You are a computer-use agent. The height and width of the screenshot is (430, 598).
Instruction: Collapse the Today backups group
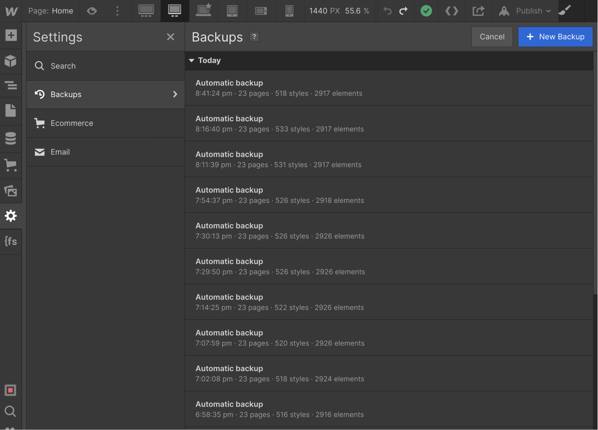(192, 61)
